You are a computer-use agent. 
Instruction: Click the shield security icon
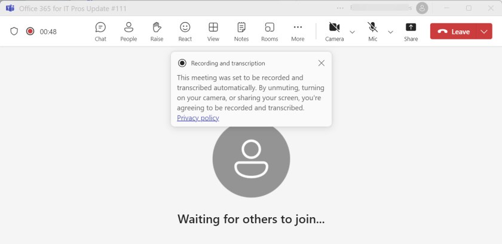click(x=14, y=32)
